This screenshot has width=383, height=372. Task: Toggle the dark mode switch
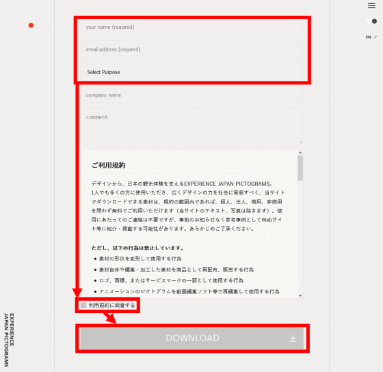(x=372, y=21)
